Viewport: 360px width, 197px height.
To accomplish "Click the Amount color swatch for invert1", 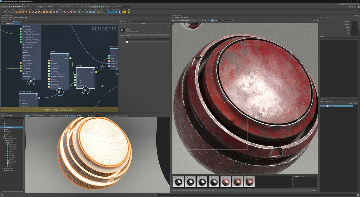I will (x=127, y=42).
